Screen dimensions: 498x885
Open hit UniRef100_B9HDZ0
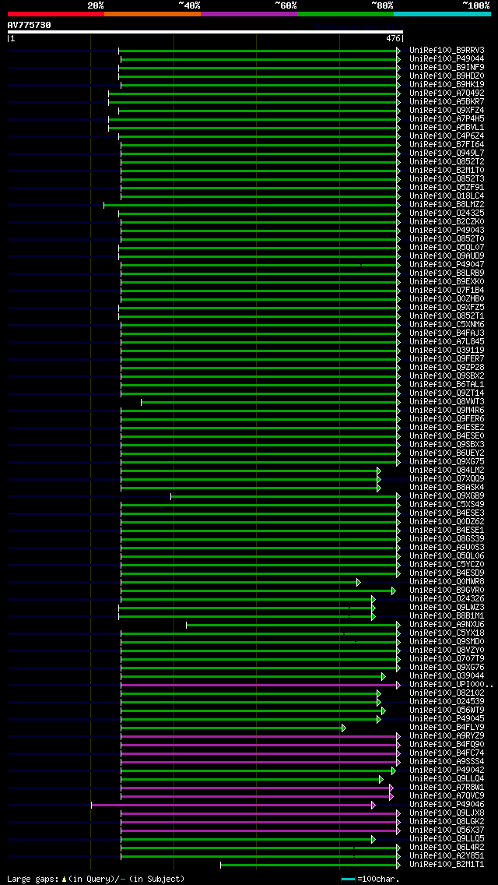(x=447, y=76)
